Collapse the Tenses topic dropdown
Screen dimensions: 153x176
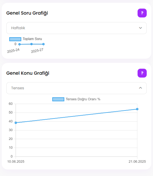pos(76,88)
